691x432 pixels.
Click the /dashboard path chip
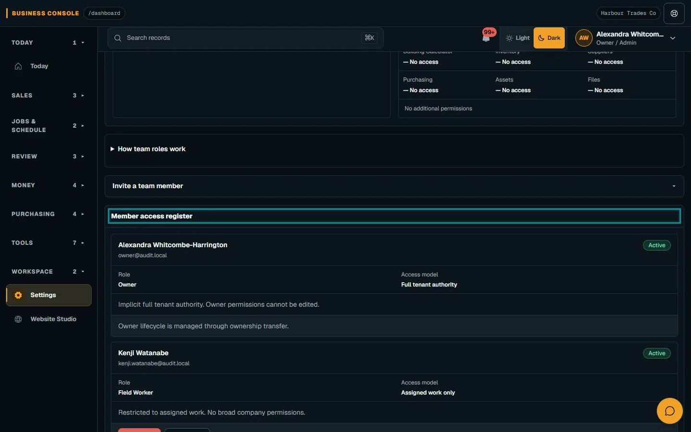coord(104,13)
